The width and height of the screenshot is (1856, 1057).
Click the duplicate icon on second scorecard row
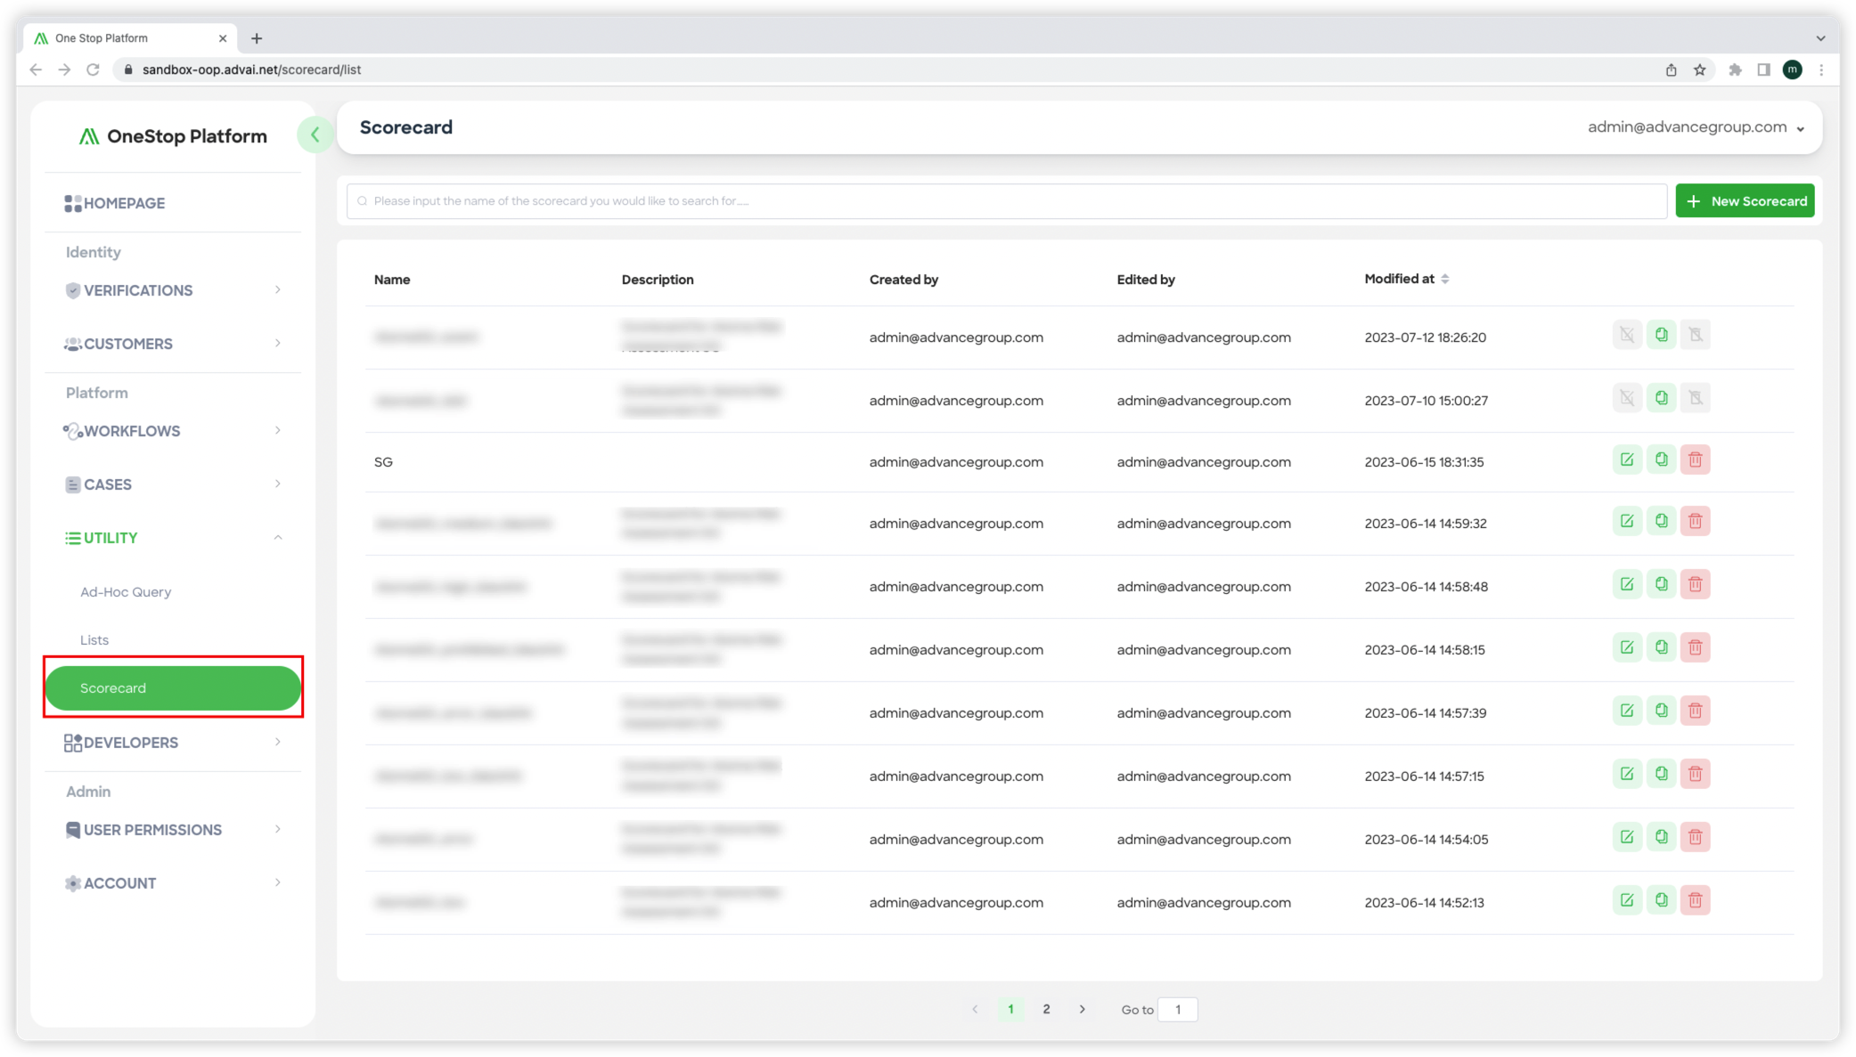pos(1661,397)
